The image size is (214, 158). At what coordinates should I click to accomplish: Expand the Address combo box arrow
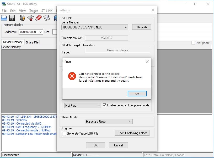click(x=41, y=32)
